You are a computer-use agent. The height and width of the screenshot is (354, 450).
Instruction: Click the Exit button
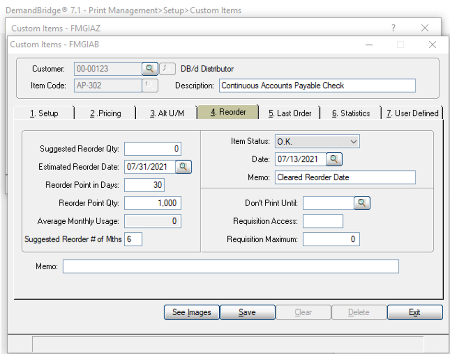click(414, 312)
